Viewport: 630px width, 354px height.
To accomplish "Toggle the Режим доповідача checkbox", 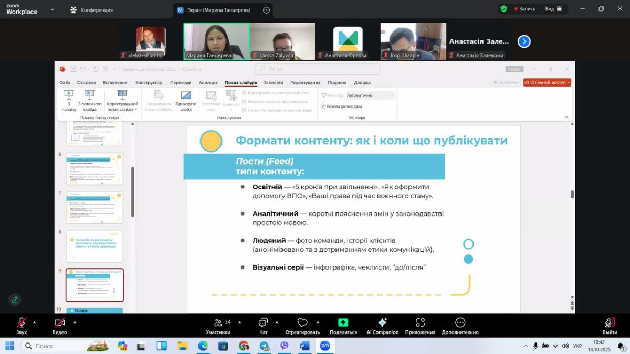I will [x=323, y=106].
